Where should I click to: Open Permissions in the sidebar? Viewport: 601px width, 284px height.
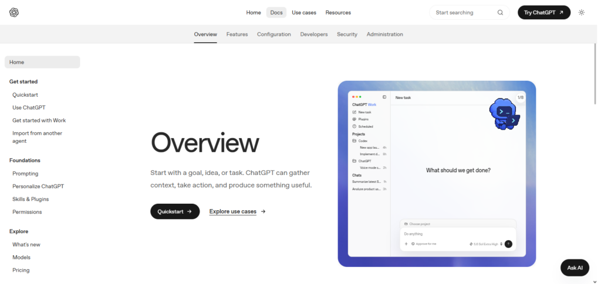[x=27, y=212]
